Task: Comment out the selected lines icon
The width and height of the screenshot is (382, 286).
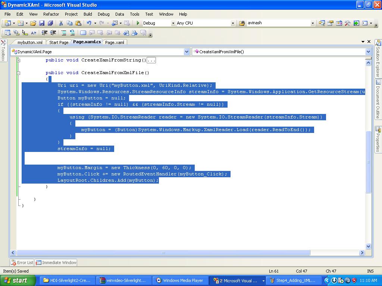Action: 63,33
